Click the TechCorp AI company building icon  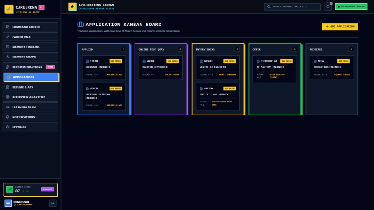258,61
